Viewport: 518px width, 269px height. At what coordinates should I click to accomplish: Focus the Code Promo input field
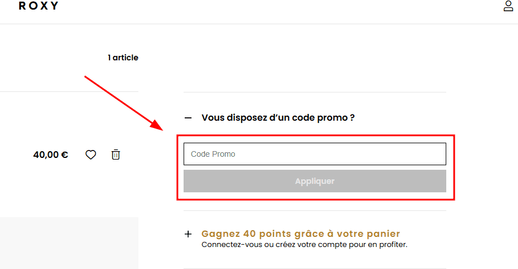tap(315, 154)
